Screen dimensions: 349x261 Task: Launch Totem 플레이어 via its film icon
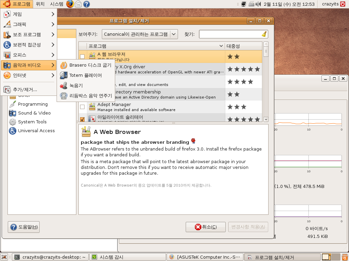click(x=64, y=75)
